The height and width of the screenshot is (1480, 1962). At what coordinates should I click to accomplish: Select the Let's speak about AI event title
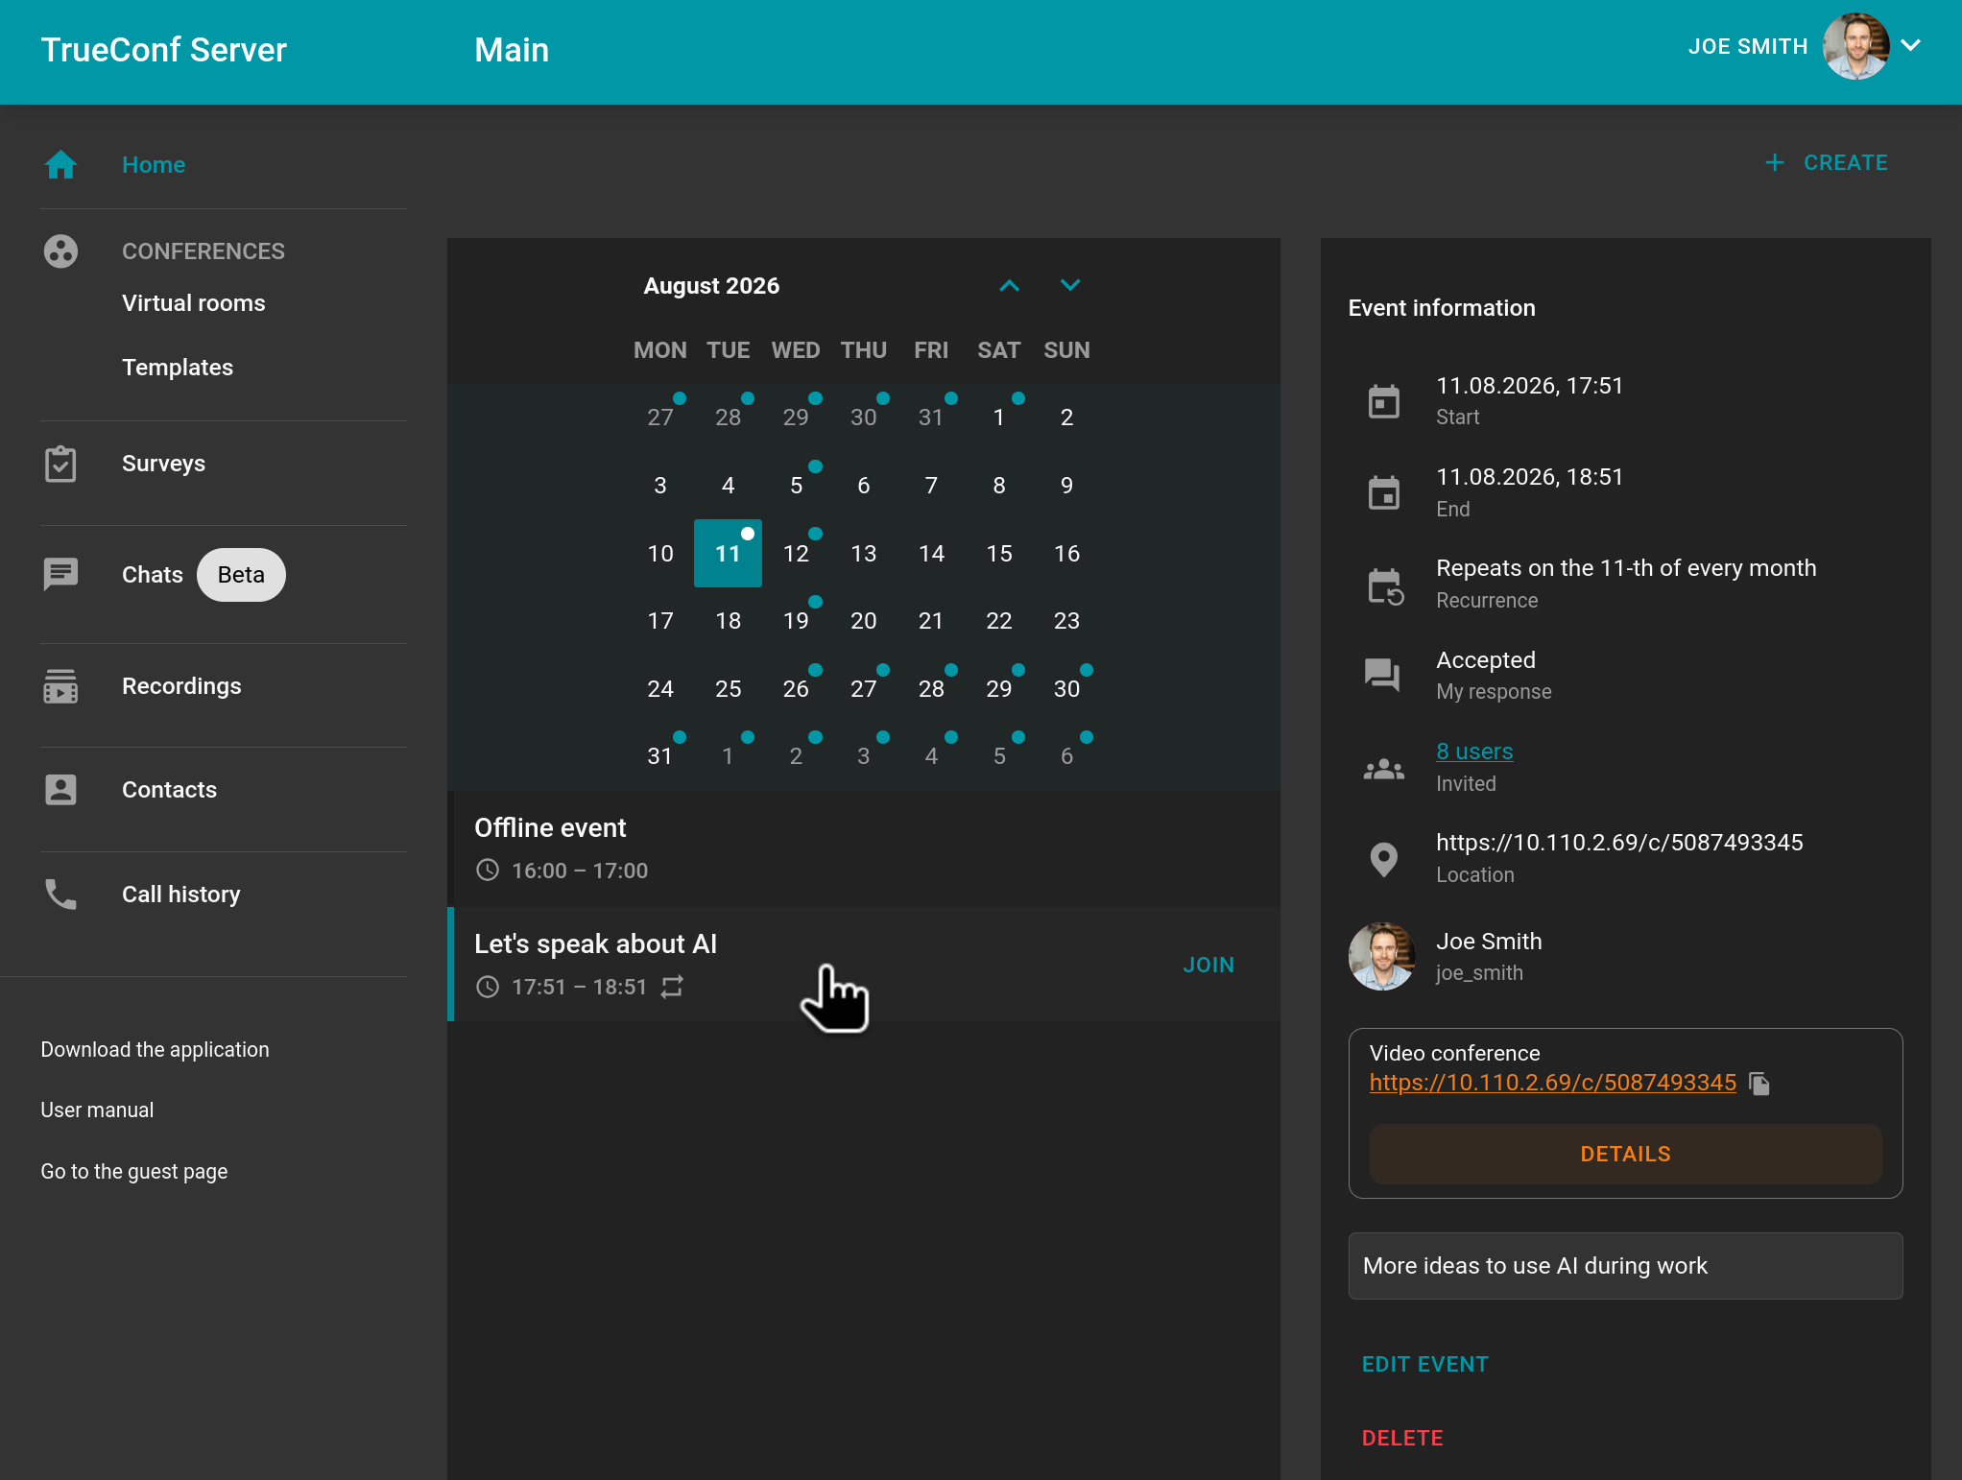(595, 944)
